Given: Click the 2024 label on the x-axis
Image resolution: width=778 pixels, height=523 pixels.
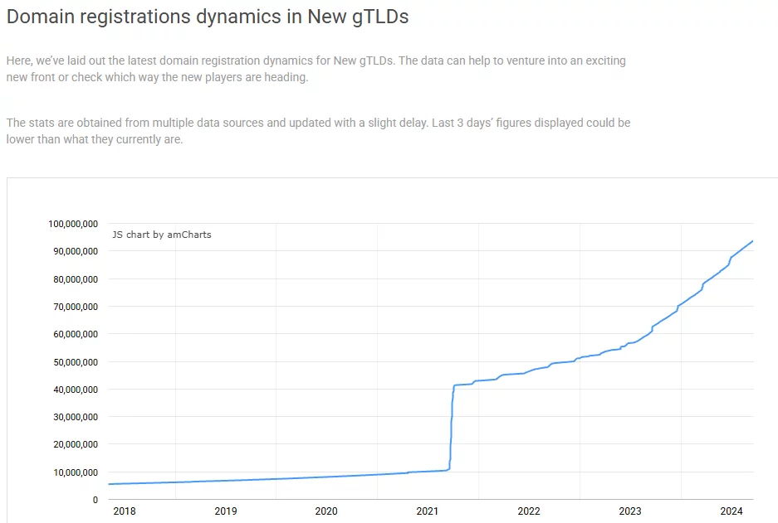Looking at the screenshot, I should (731, 511).
